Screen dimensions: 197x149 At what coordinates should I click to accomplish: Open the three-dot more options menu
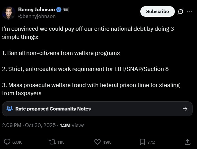point(189,11)
